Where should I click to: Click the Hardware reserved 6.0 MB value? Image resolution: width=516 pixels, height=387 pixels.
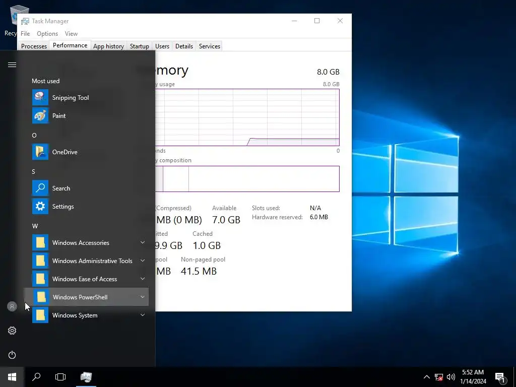coord(319,217)
